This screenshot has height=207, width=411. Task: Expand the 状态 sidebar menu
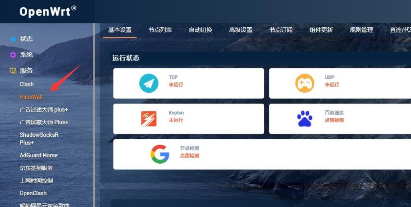coord(26,39)
